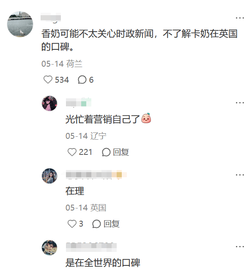Open the seagull lake avatar profile
The image size is (252, 273).
click(x=20, y=24)
